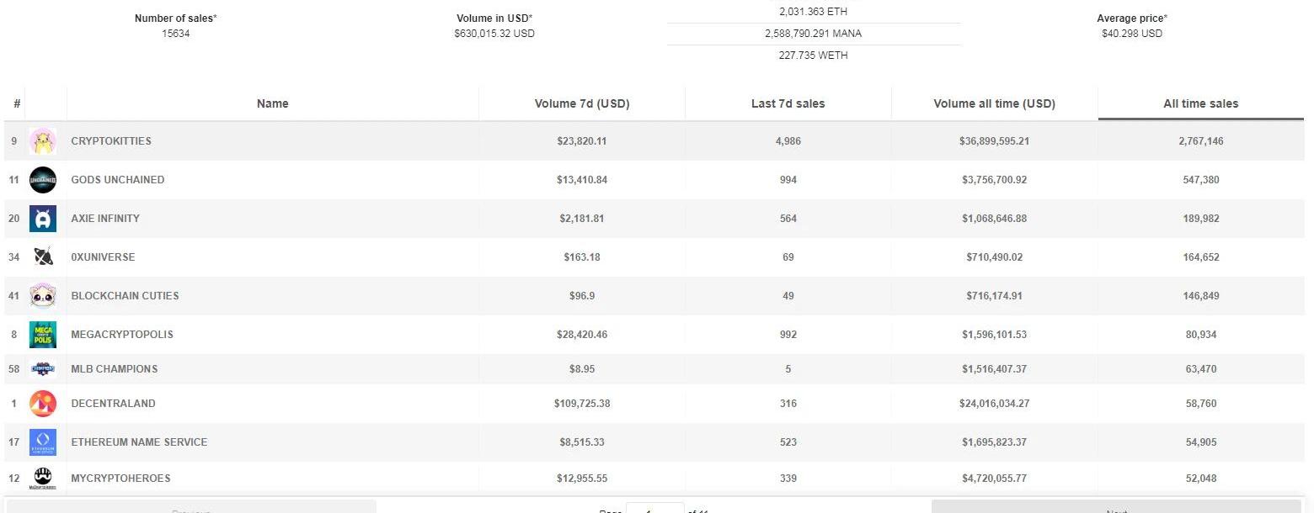Open the CRYPTOKITTIES project link

tap(111, 141)
